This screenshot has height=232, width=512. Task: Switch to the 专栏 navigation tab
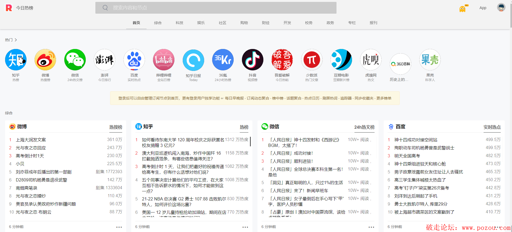coord(352,23)
